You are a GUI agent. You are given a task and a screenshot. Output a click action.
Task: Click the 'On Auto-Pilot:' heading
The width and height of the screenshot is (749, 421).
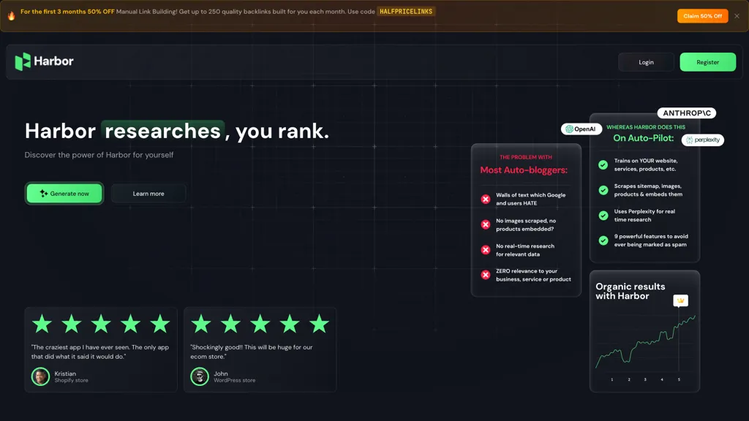[x=644, y=138]
